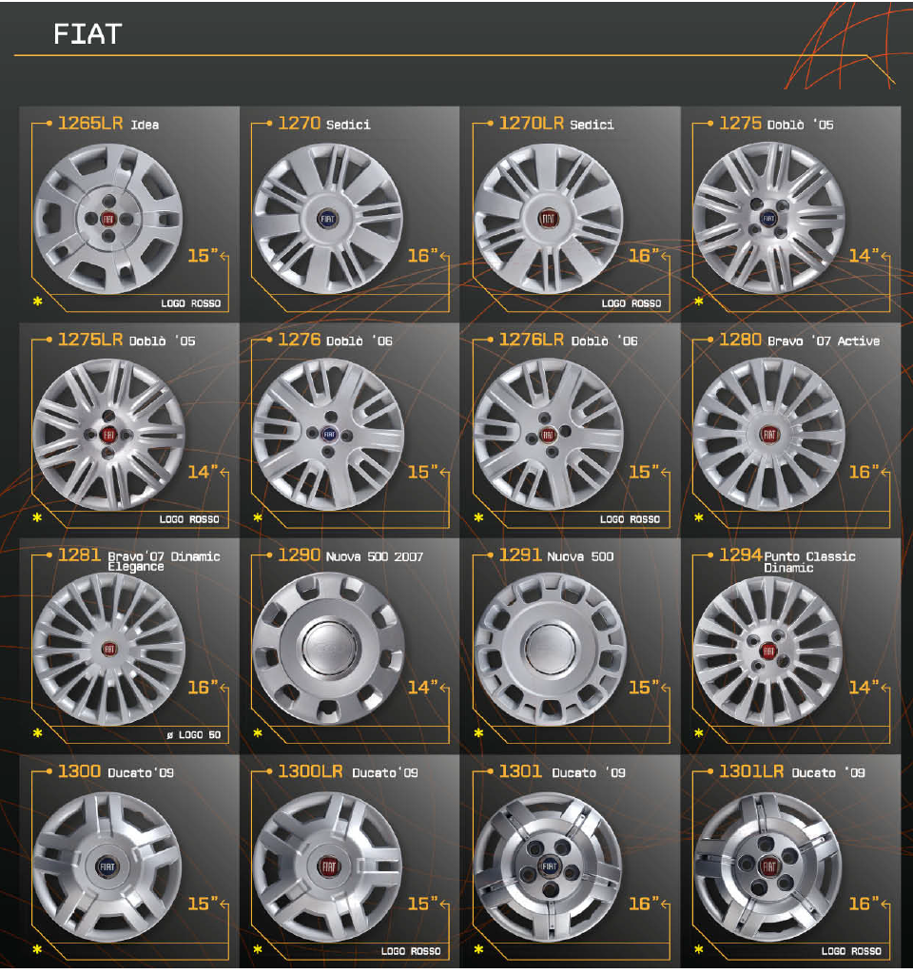Click the 1281 Bravo '07 Dinamic hubcap image
Image resolution: width=913 pixels, height=973 pixels.
108,649
